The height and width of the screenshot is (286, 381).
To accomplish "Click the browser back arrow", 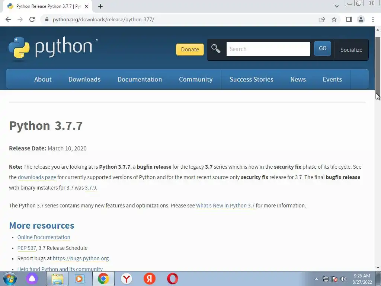I will click(x=8, y=19).
